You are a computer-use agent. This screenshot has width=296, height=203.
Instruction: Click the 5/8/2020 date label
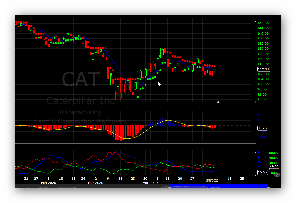(212, 181)
